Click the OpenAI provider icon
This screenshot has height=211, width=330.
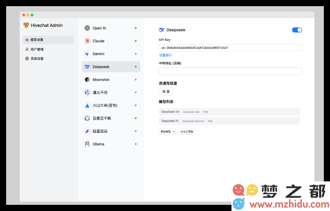coord(87,28)
